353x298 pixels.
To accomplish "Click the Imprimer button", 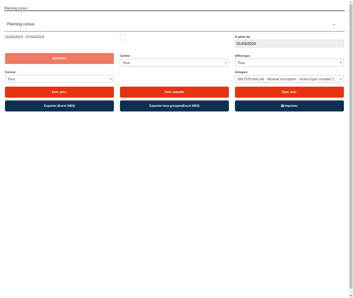I will [289, 106].
